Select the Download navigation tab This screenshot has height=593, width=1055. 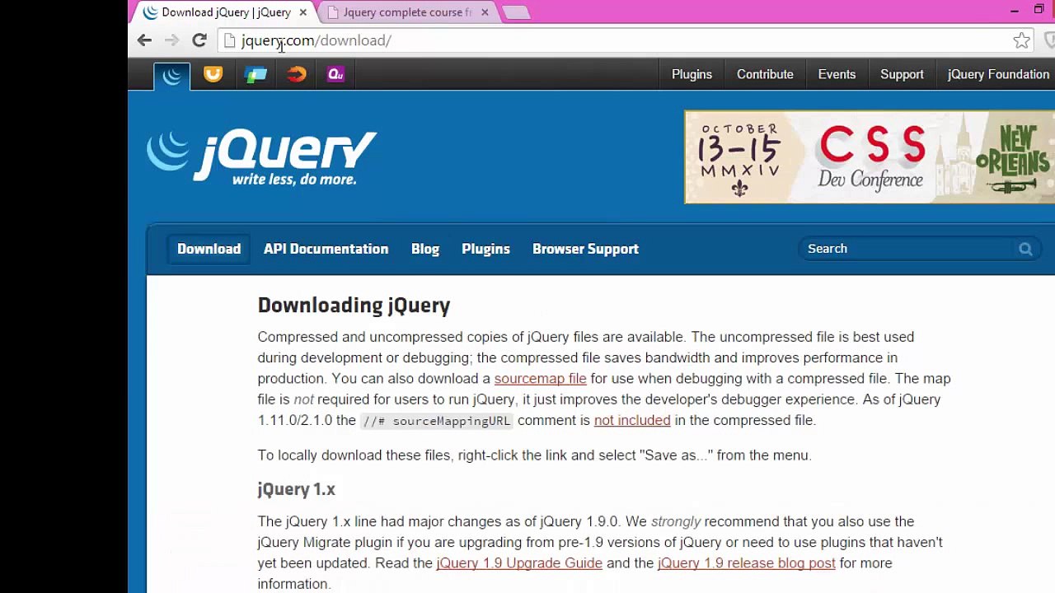(x=209, y=249)
